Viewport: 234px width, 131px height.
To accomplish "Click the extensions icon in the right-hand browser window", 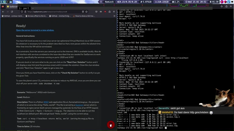I will tap(226, 6).
